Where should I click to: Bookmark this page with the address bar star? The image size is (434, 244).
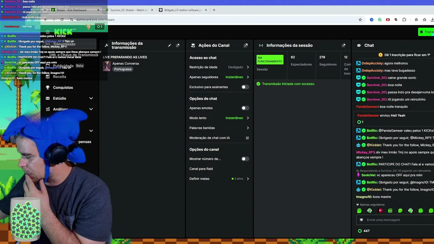(360, 20)
